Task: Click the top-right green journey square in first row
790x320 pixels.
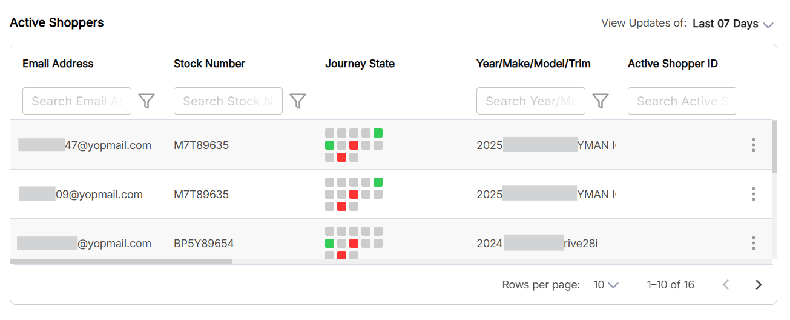Action: coord(378,133)
